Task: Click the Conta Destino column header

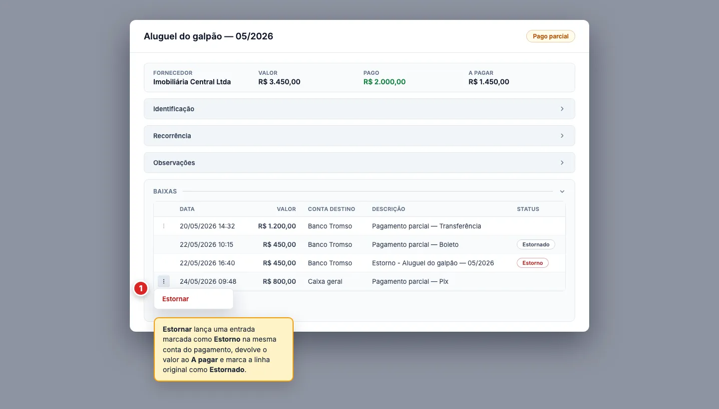Action: pyautogui.click(x=332, y=209)
